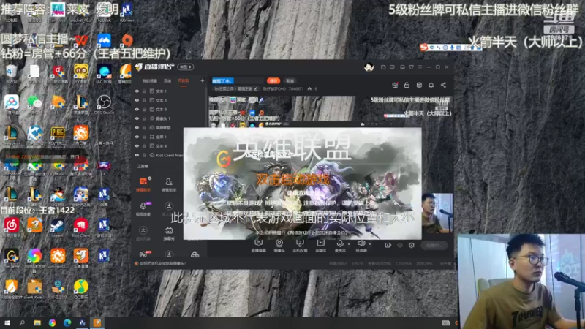The width and height of the screenshot is (585, 329).
Task: Open the Recycle Bin on desktop
Action: [11, 74]
